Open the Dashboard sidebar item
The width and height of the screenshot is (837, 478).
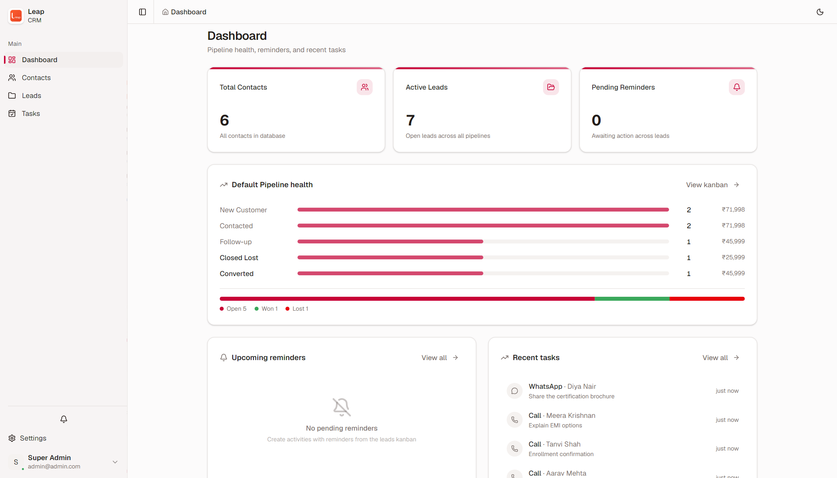pos(64,60)
